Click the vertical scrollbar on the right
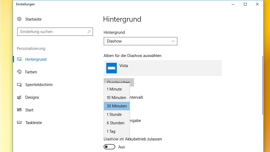The width and height of the screenshot is (270, 152). click(x=262, y=84)
